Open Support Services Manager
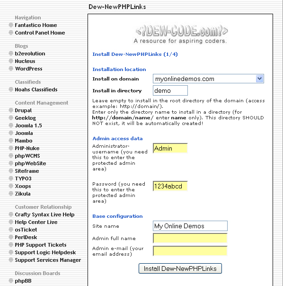This screenshot has width=283, height=286. click(48, 260)
